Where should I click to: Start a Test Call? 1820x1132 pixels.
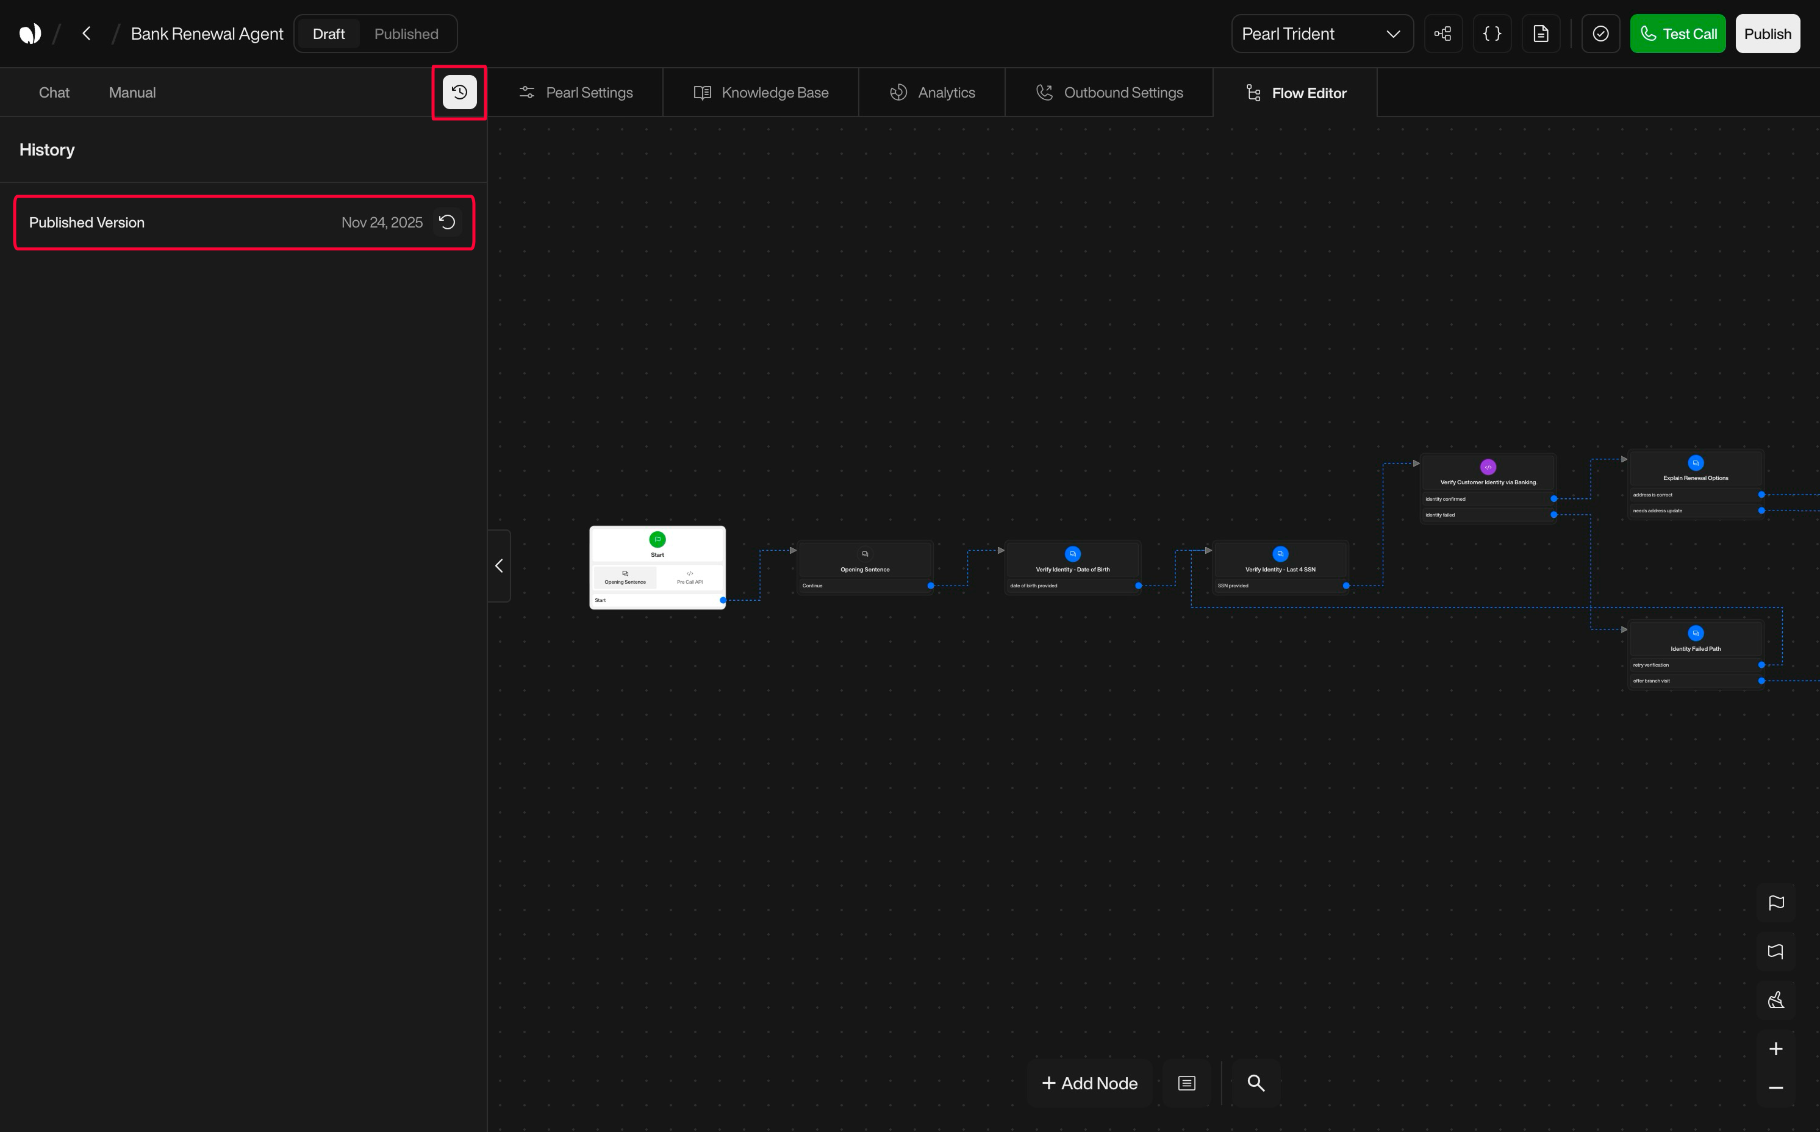coord(1678,33)
